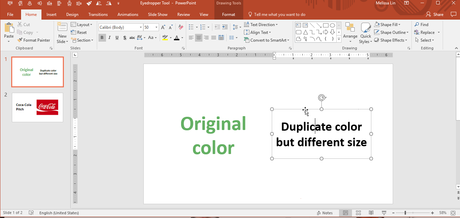The image size is (460, 218).
Task: Apply the black font color swatch
Action: (x=176, y=38)
